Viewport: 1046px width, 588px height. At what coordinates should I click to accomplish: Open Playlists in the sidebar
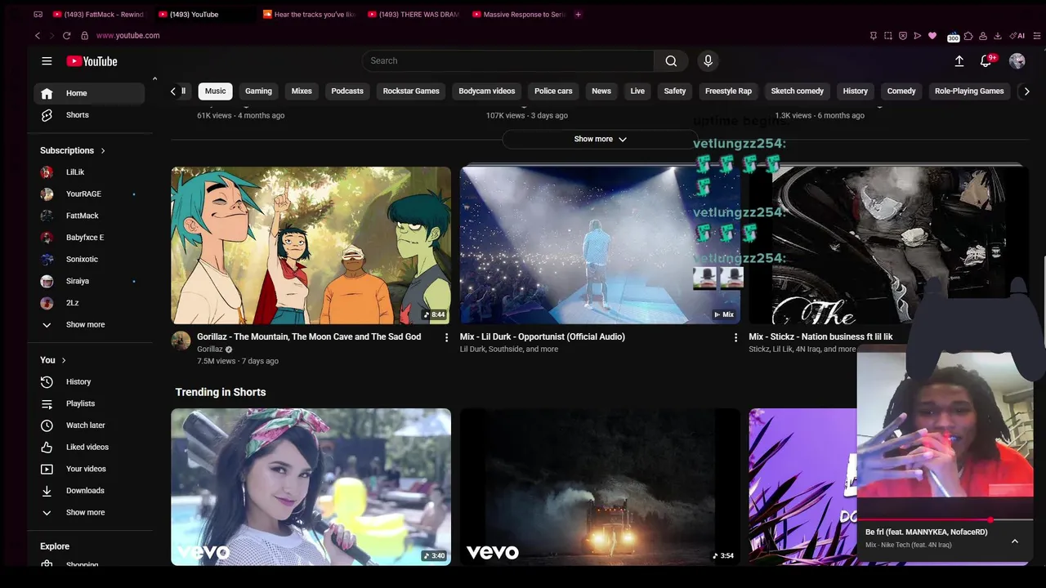pyautogui.click(x=89, y=403)
